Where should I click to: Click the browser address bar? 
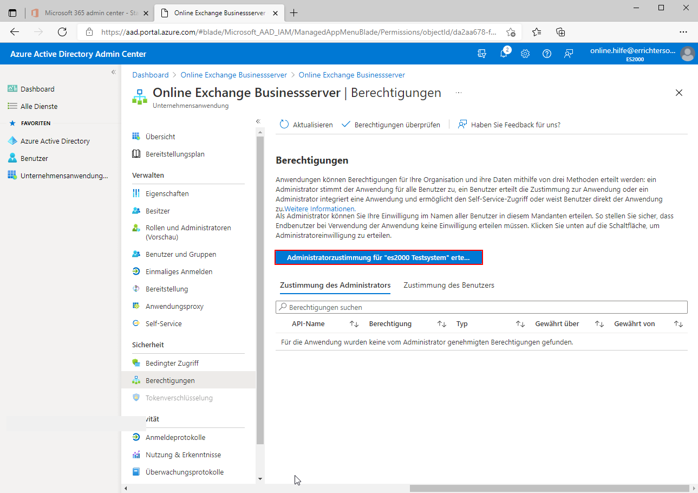(299, 32)
